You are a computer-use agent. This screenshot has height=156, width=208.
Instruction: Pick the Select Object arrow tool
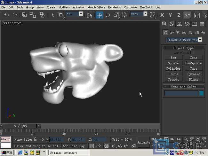[52, 15]
